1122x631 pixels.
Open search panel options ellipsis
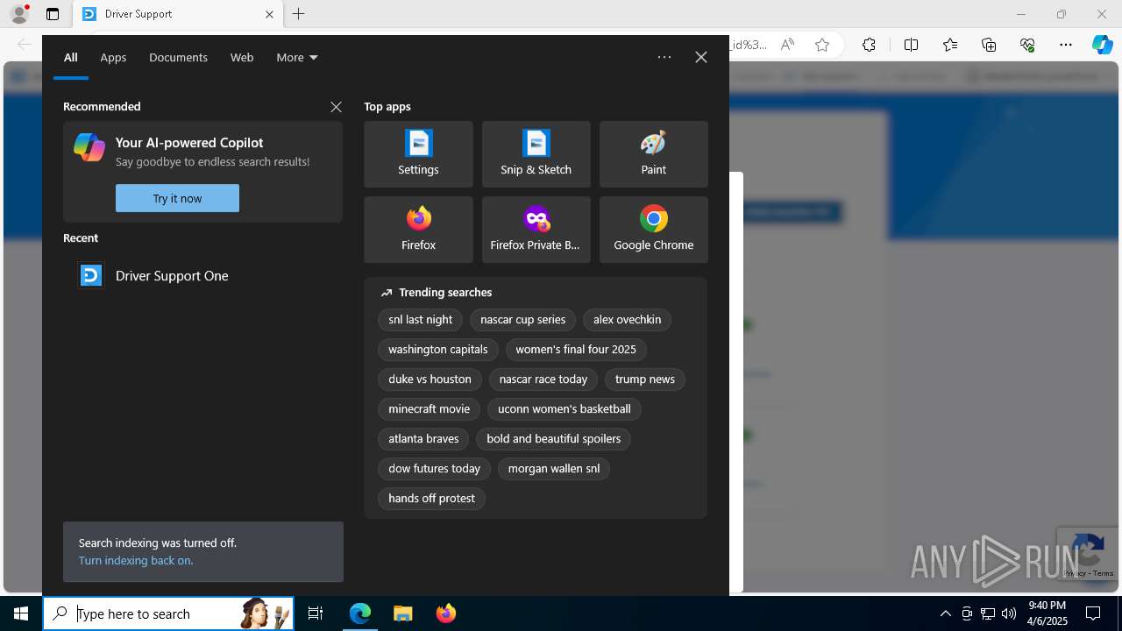click(664, 57)
